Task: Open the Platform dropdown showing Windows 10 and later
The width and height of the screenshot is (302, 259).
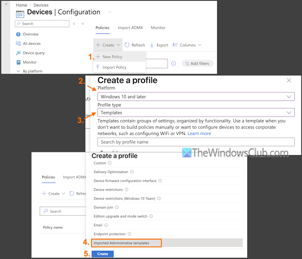Action: (196, 97)
